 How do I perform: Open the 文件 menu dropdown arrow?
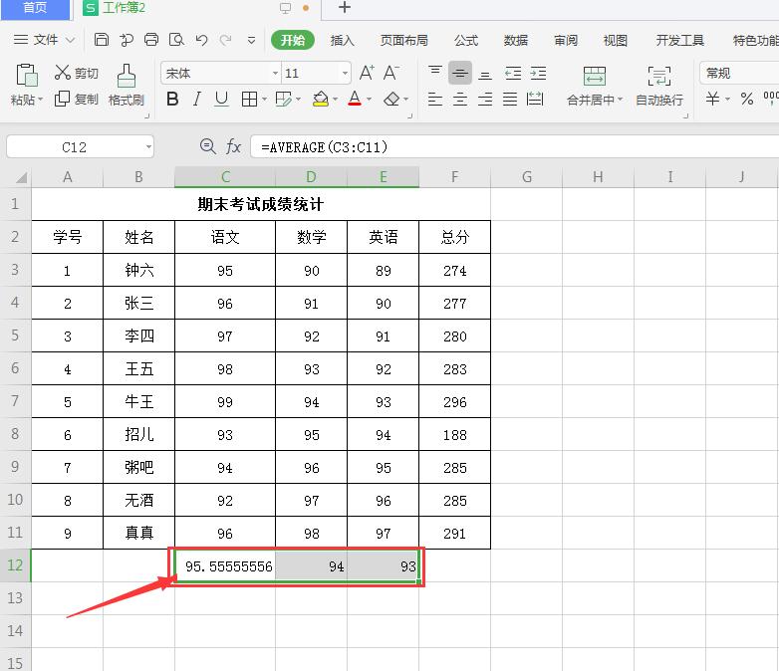click(x=70, y=40)
